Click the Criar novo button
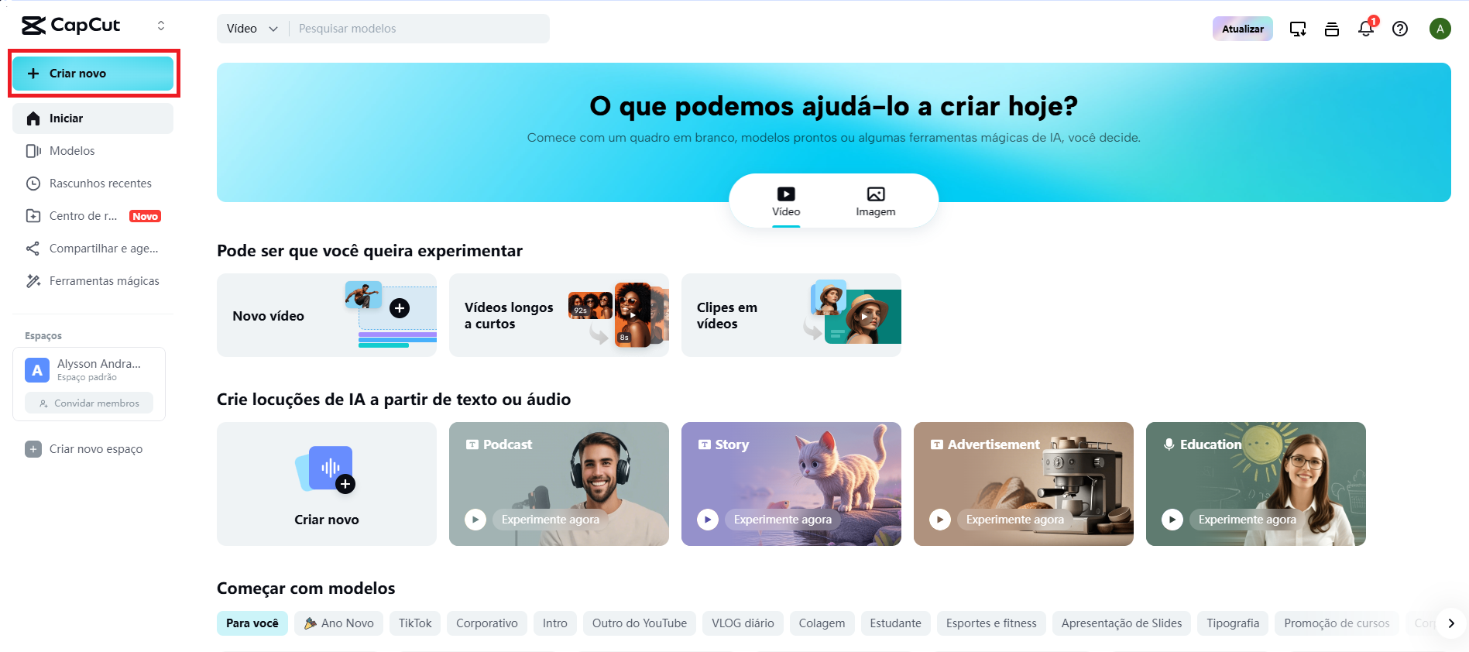The width and height of the screenshot is (1469, 652). 93,74
